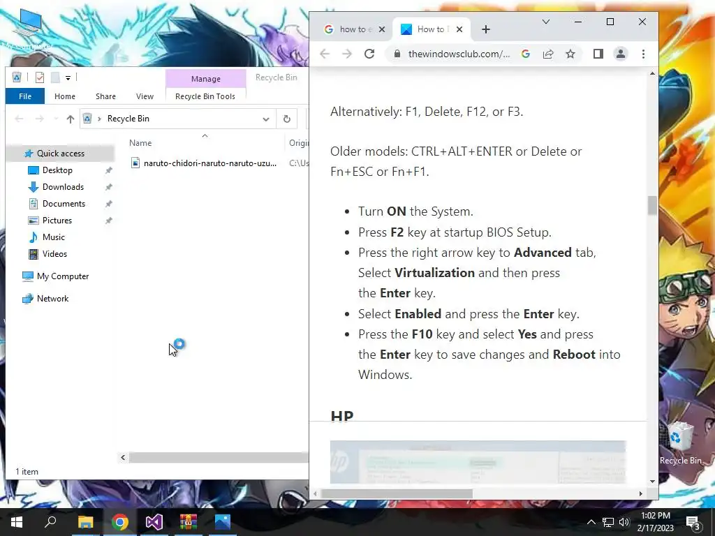This screenshot has height=536, width=715.
Task: Go back in Chrome
Action: 325,54
